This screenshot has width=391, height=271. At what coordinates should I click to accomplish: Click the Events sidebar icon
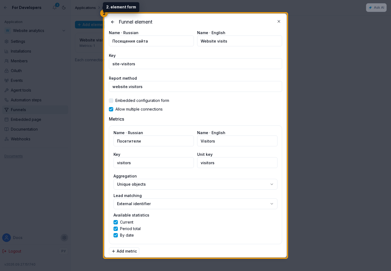click(7, 80)
